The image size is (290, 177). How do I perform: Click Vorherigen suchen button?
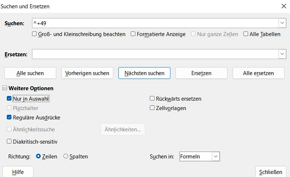(x=87, y=73)
